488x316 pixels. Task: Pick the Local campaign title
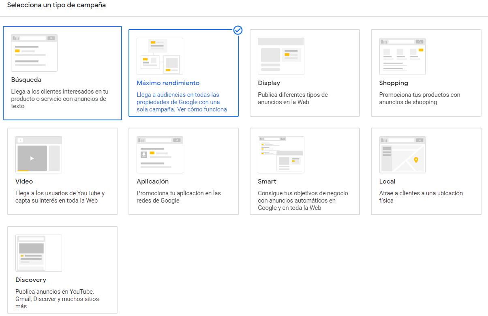coord(387,181)
